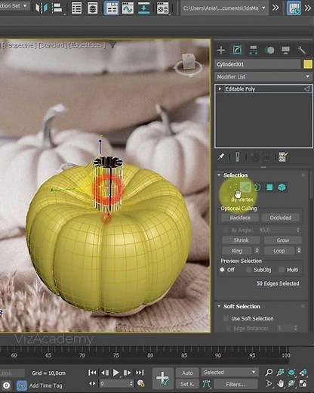Click the Shrink selection button
This screenshot has height=393, width=314.
[x=241, y=240]
